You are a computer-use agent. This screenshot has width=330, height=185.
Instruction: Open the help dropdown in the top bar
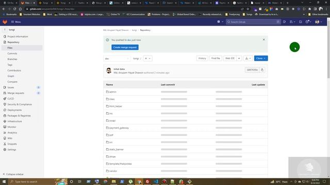point(308,22)
